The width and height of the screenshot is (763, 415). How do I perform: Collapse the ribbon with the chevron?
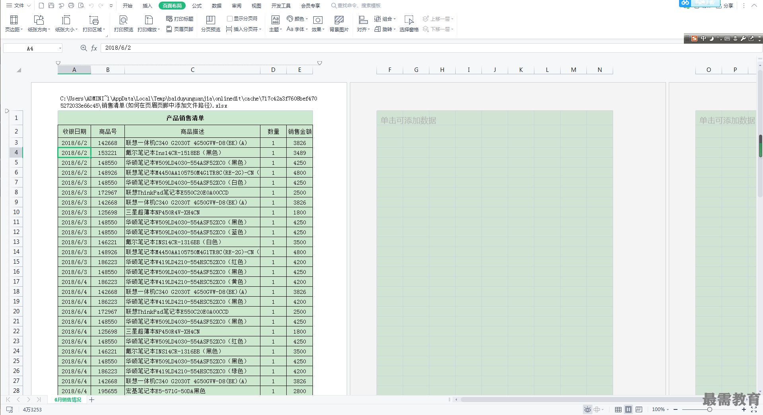754,6
